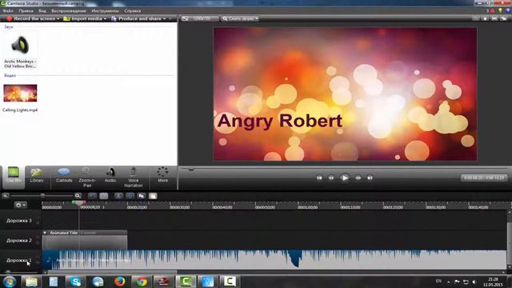Open the timeline track settings gear dropdown
The width and height of the screenshot is (512, 288).
20,205
